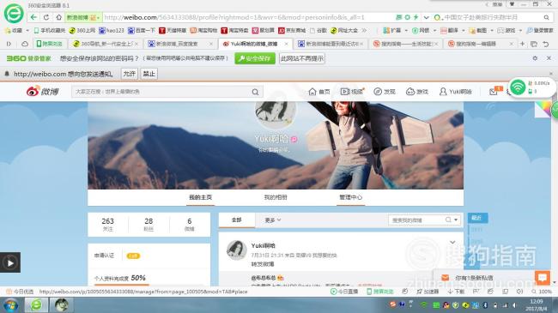Click 此网站不再提示 button
Image resolution: width=558 pixels, height=313 pixels.
(302, 58)
